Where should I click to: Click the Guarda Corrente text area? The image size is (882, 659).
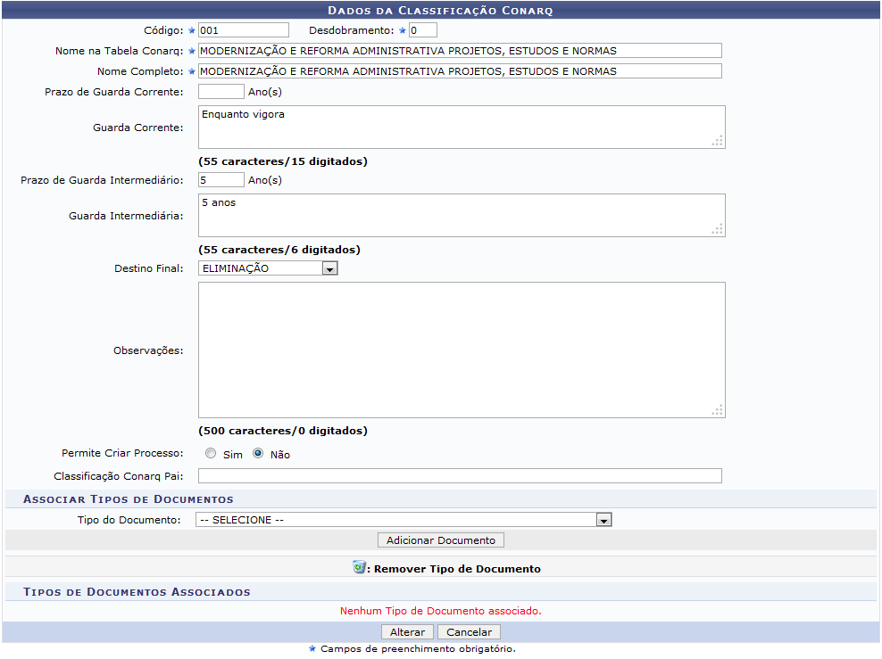tap(462, 127)
